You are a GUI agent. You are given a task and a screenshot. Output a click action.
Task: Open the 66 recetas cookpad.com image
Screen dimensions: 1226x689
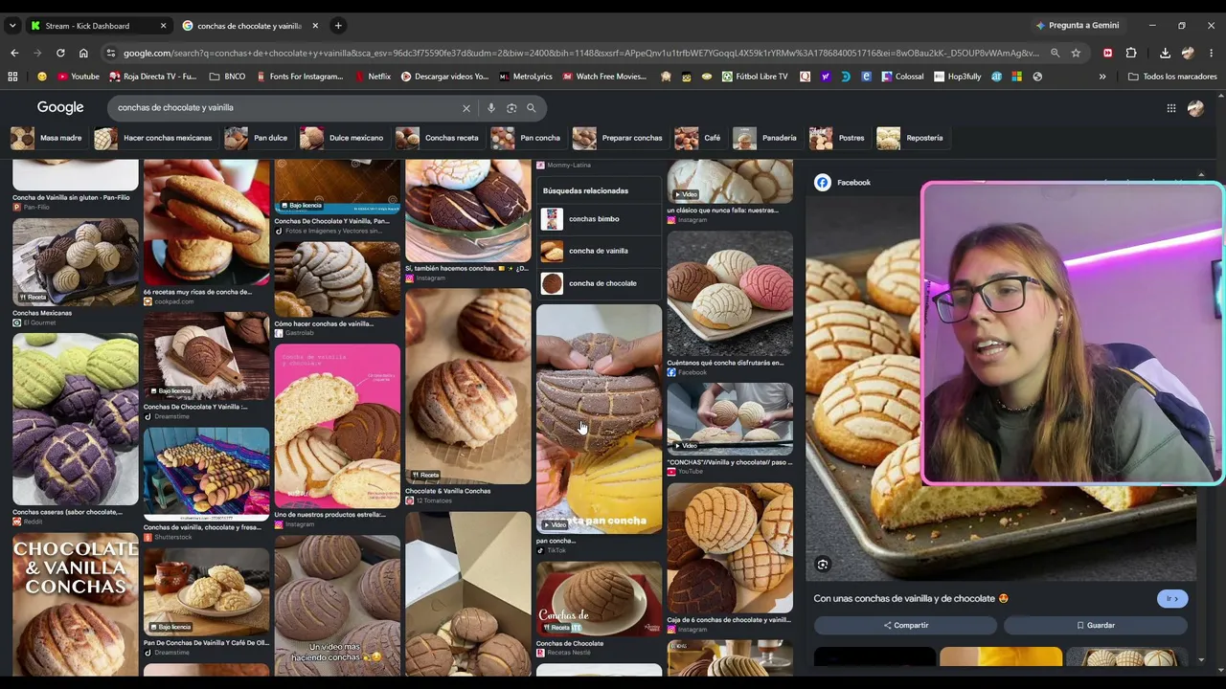tap(206, 223)
